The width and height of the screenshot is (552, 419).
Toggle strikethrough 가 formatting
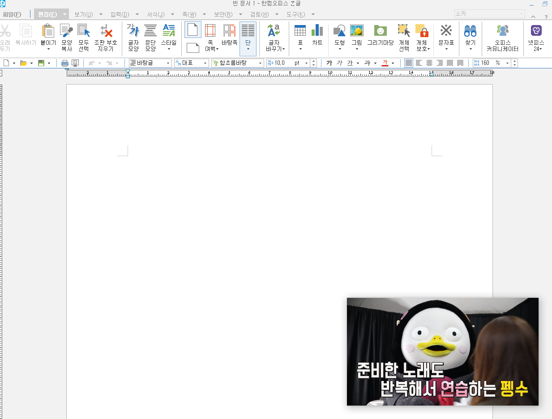tap(367, 63)
